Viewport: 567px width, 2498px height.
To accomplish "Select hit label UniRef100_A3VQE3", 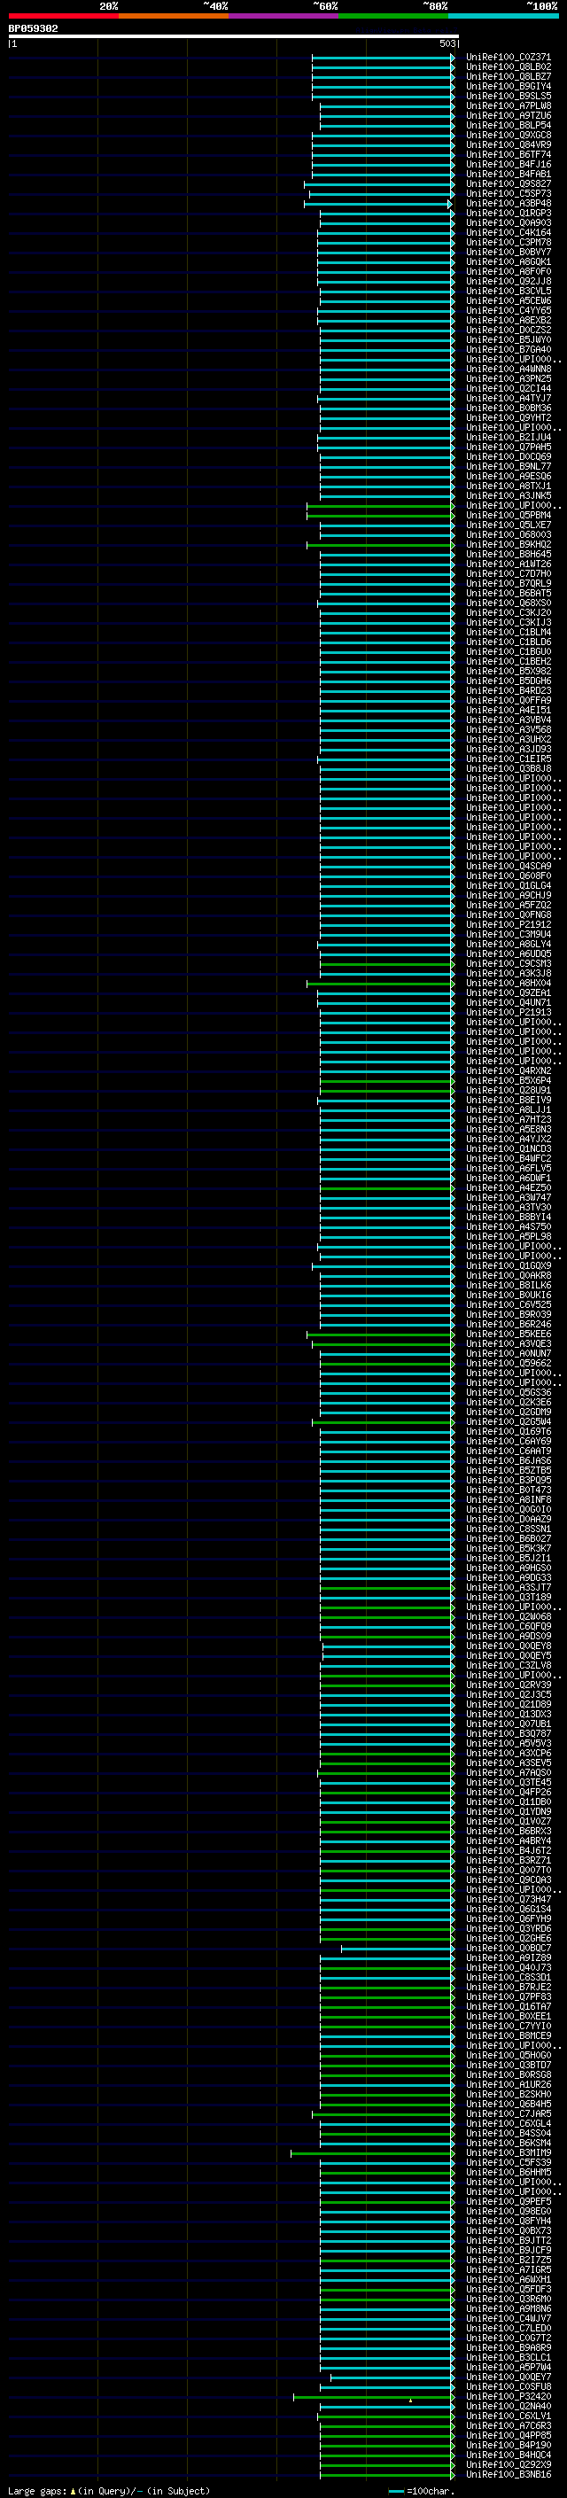I will [x=508, y=1344].
